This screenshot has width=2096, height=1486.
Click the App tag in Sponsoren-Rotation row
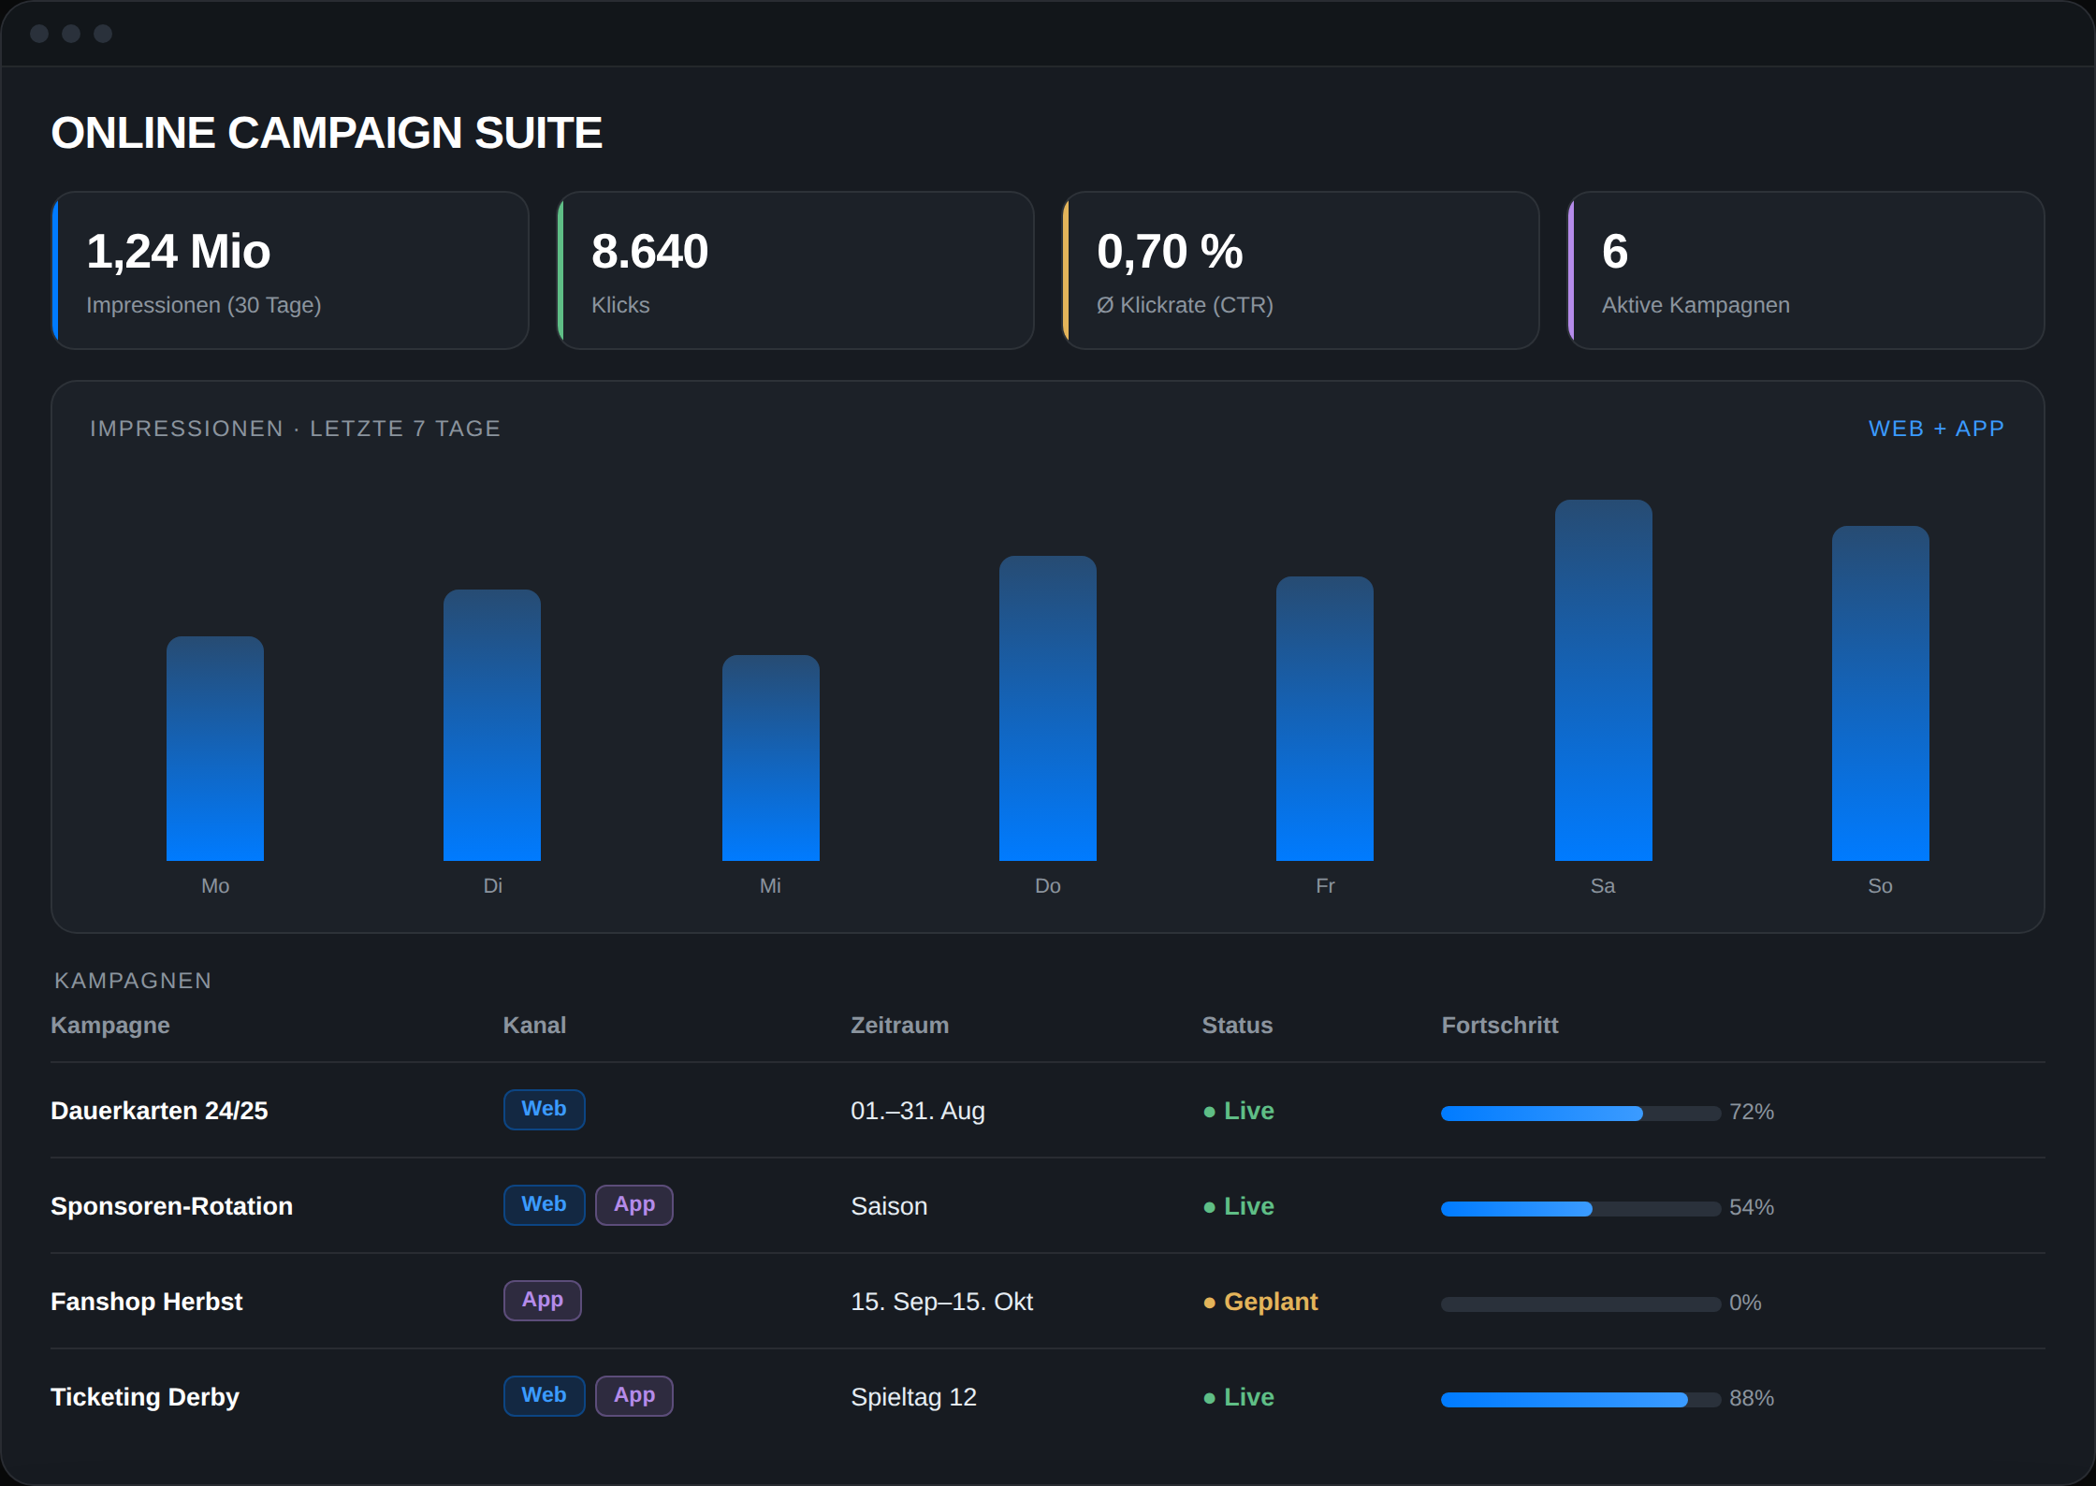click(634, 1205)
